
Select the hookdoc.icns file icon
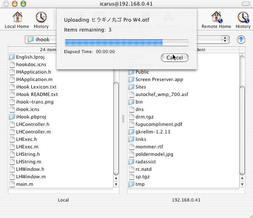12,64
